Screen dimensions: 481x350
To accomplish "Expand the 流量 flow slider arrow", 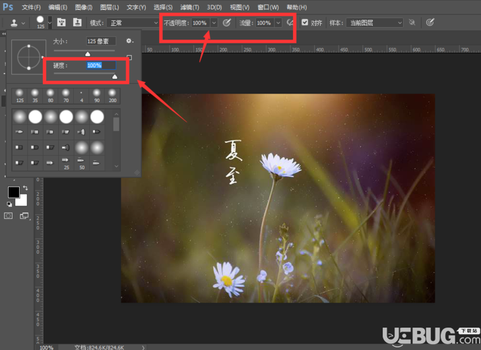I will (x=278, y=23).
